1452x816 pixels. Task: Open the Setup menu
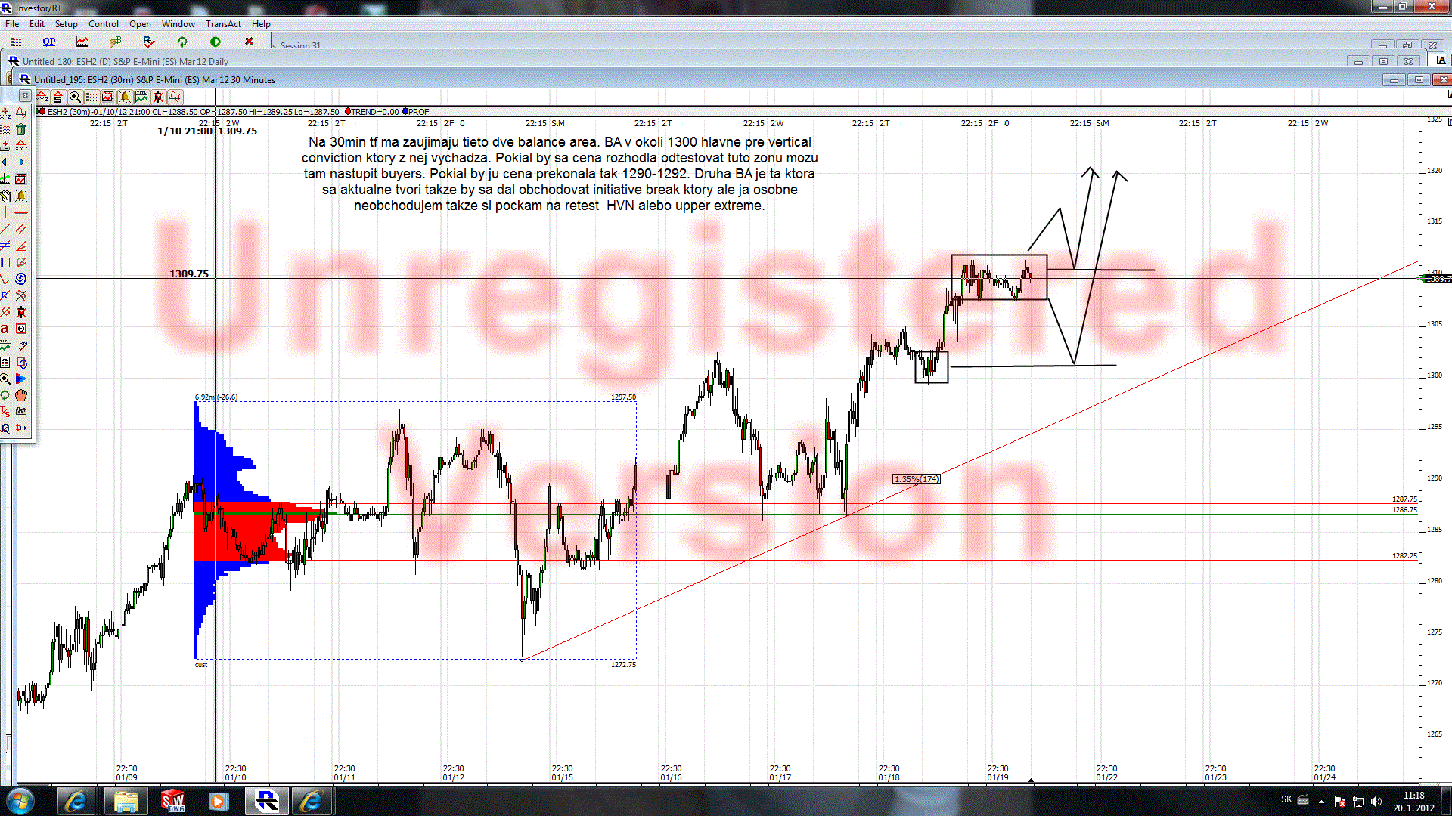pos(66,24)
